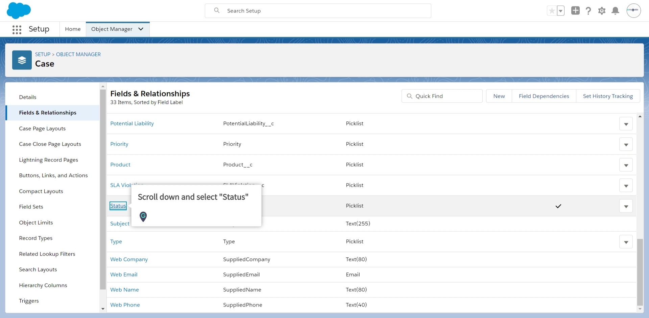
Task: Click the sidebar scroll down arrow
Action: click(103, 309)
